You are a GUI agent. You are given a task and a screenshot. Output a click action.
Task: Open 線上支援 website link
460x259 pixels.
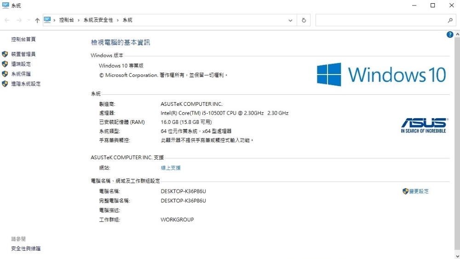(x=171, y=168)
